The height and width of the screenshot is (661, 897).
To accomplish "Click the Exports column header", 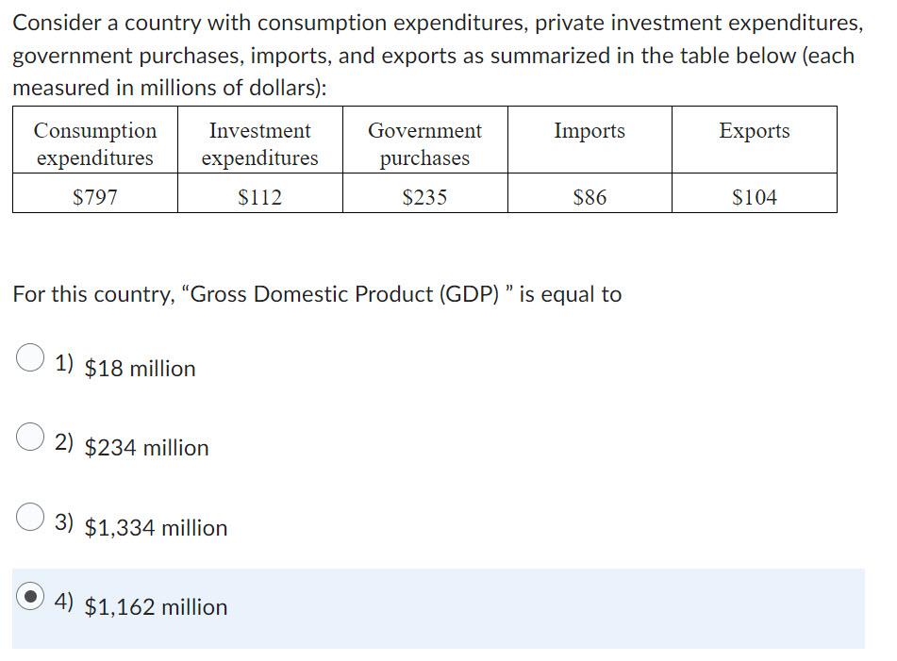I will pyautogui.click(x=754, y=130).
